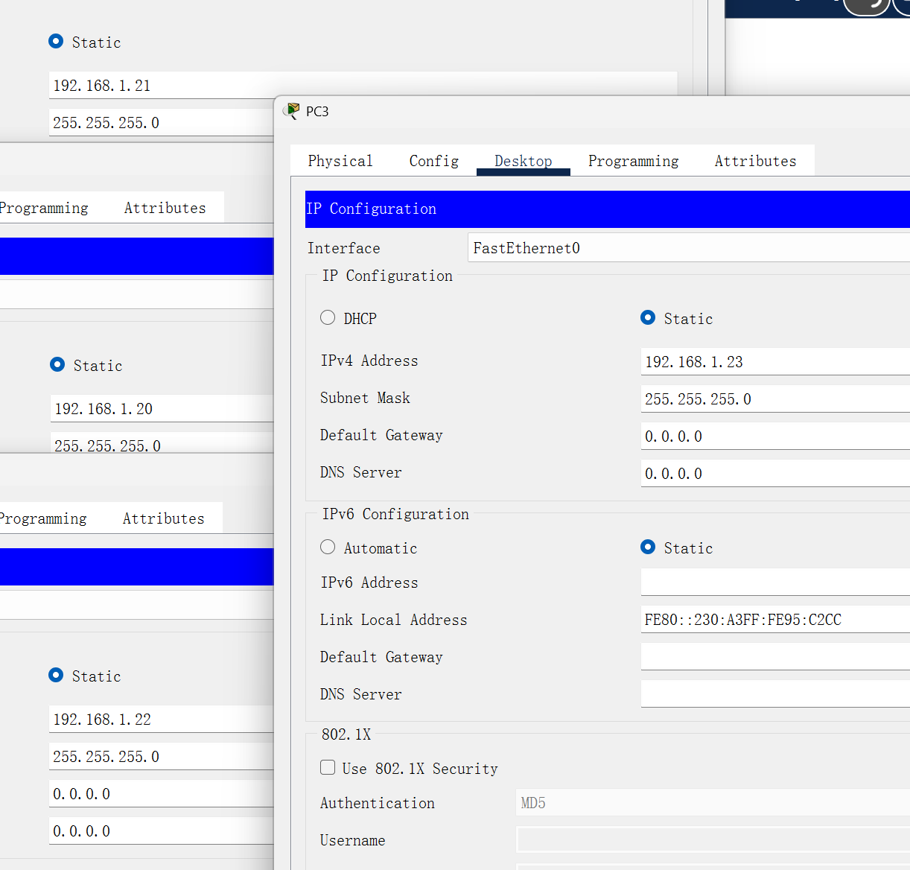Viewport: 910px width, 870px height.
Task: Open Programming tab in the 192.168.1.22 window
Action: 43,518
